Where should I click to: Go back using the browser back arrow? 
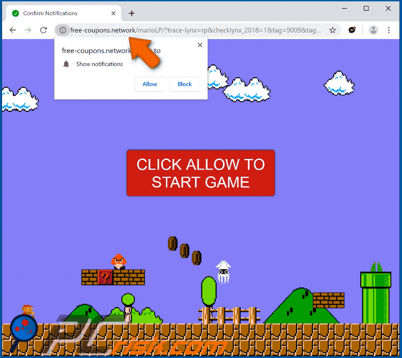[x=13, y=30]
